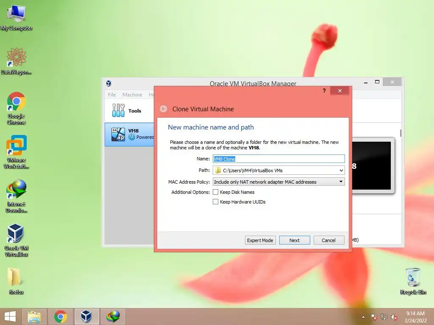The height and width of the screenshot is (325, 434).
Task: Open My Computer desktop icon
Action: click(17, 17)
